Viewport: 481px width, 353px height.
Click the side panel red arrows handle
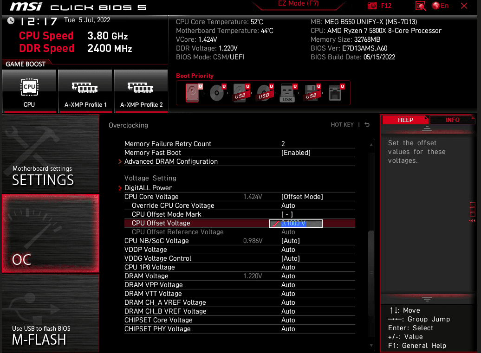tap(472, 221)
